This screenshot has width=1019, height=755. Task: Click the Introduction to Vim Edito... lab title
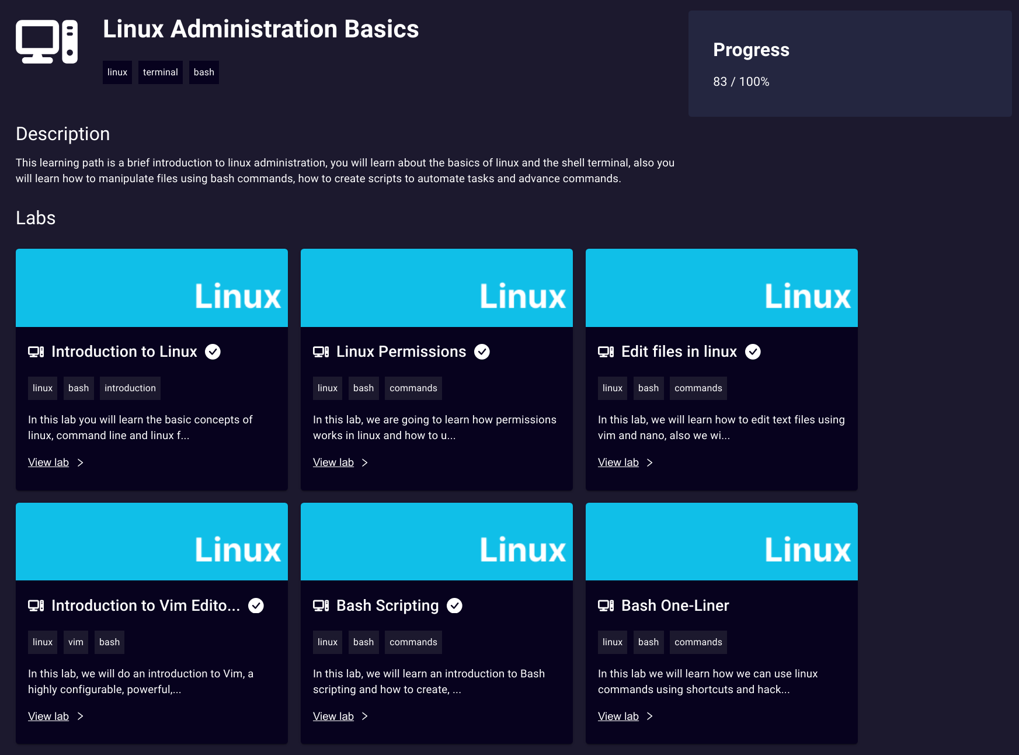(146, 606)
